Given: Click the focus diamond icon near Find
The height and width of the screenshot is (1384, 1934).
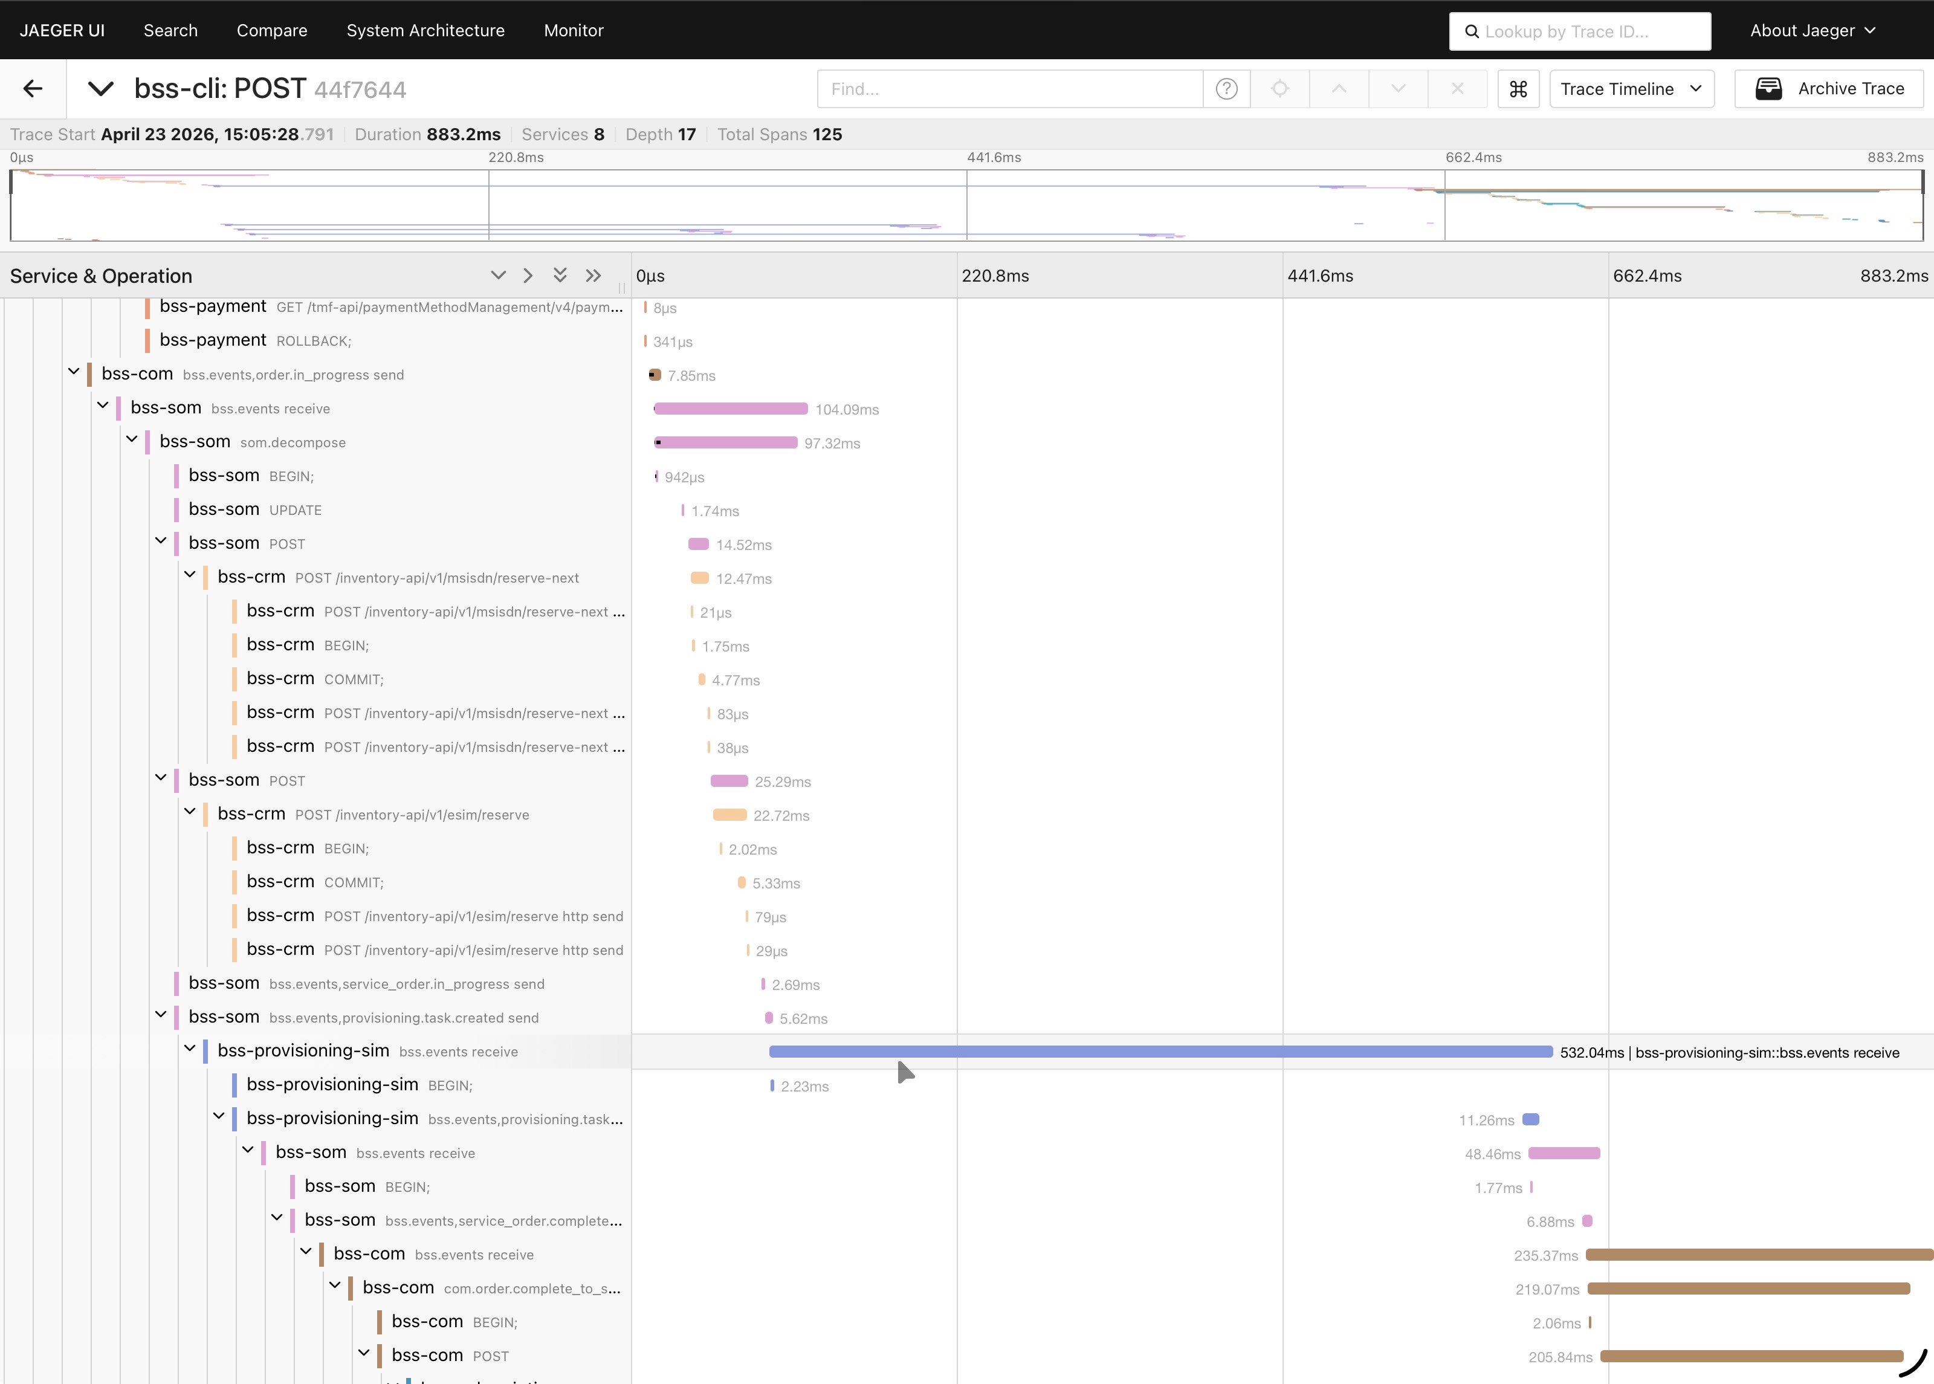Looking at the screenshot, I should pos(1281,89).
